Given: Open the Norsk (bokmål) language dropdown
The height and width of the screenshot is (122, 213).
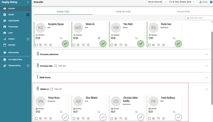Looking at the screenshot, I should click(x=157, y=2).
